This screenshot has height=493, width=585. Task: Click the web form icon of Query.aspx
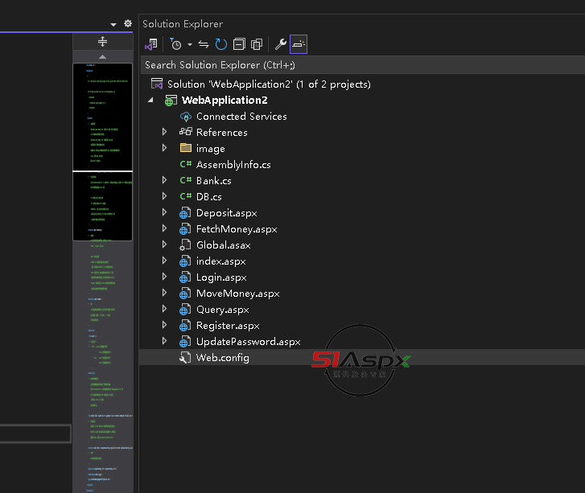(185, 310)
